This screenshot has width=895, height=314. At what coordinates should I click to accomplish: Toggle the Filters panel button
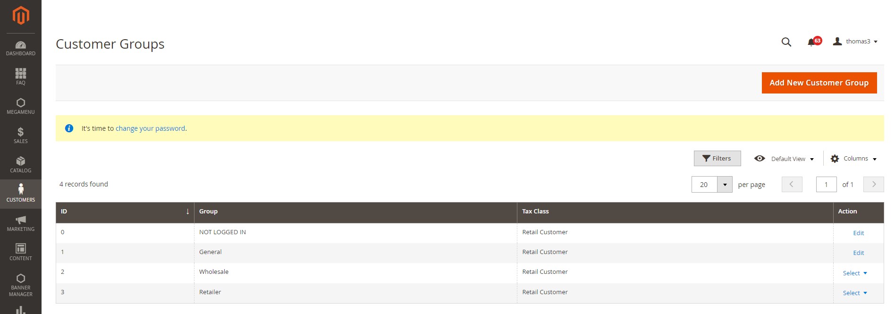pyautogui.click(x=717, y=159)
